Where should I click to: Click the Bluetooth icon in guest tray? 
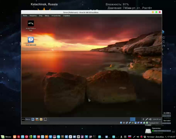[x=143, y=119]
